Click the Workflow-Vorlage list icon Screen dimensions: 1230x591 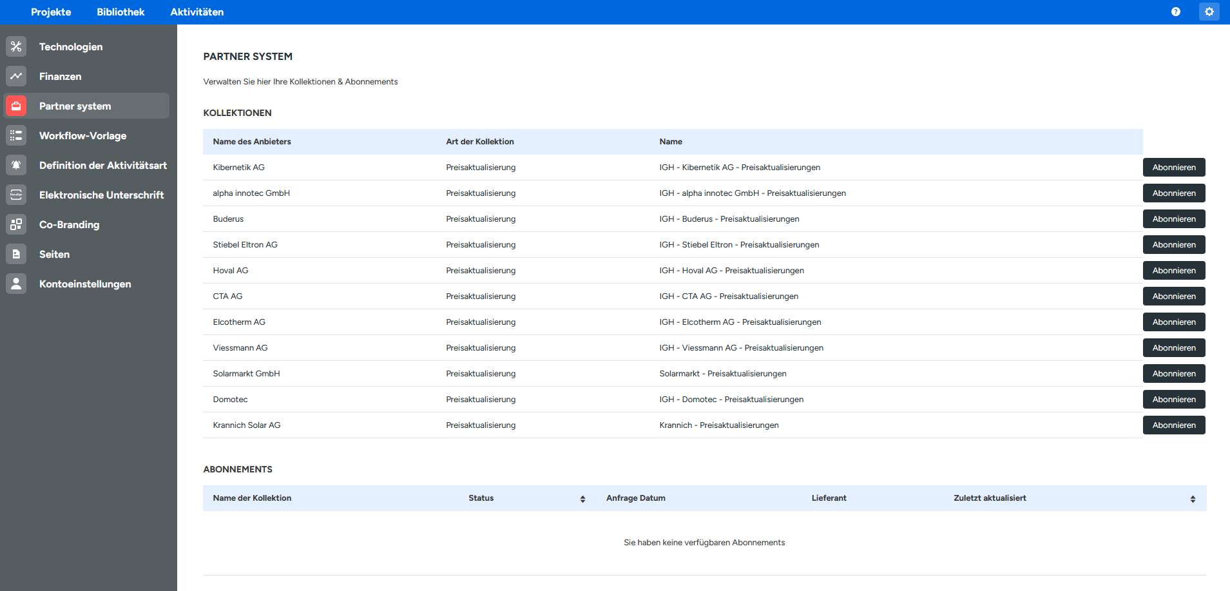[16, 135]
